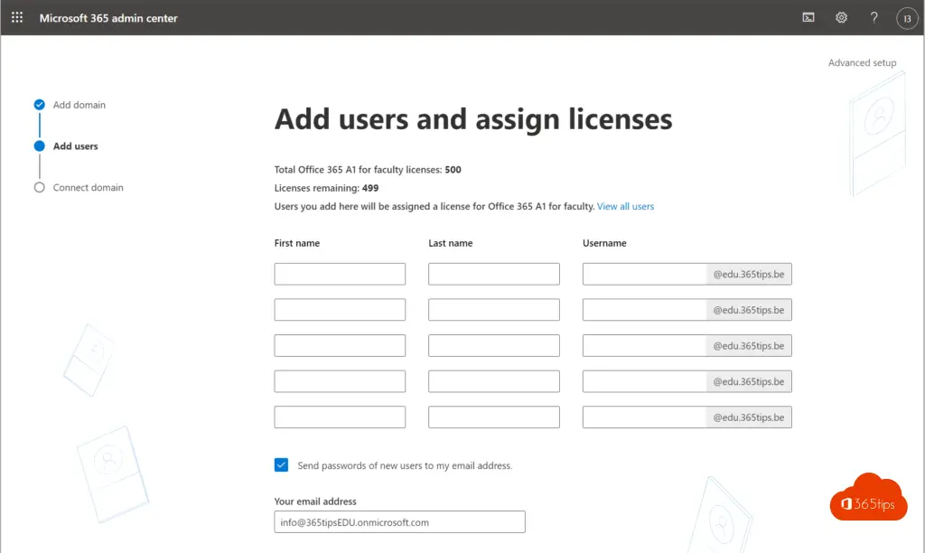This screenshot has width=925, height=553.
Task: Open the help question mark icon
Action: (874, 18)
